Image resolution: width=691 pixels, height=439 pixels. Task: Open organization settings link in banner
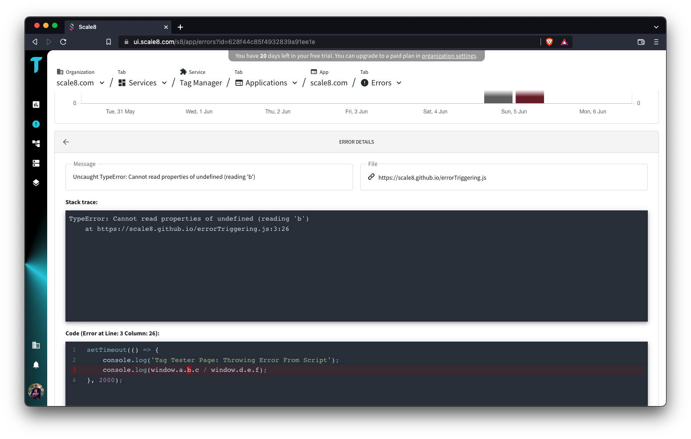(449, 56)
